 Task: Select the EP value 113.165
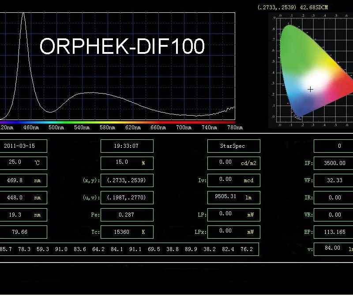(x=334, y=232)
